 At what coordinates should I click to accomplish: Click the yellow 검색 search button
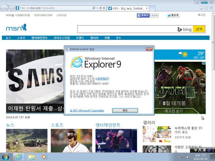199,29
